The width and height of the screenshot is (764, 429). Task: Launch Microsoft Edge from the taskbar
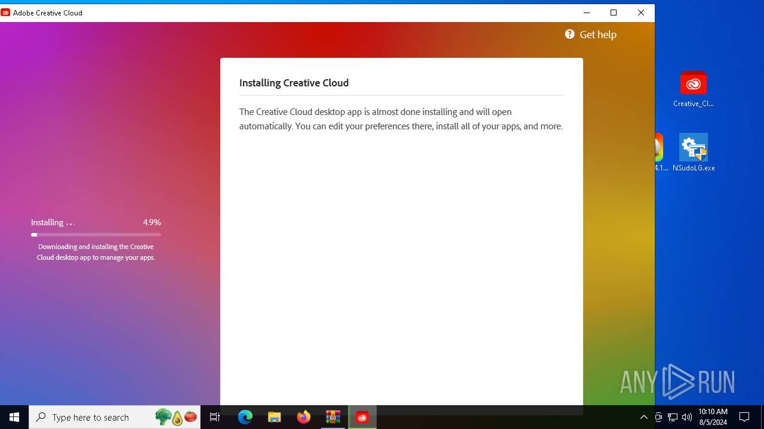pyautogui.click(x=245, y=417)
